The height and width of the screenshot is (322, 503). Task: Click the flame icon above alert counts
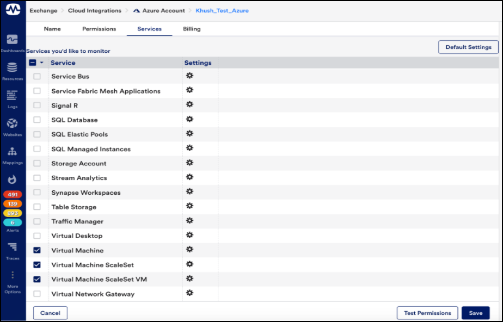12,179
